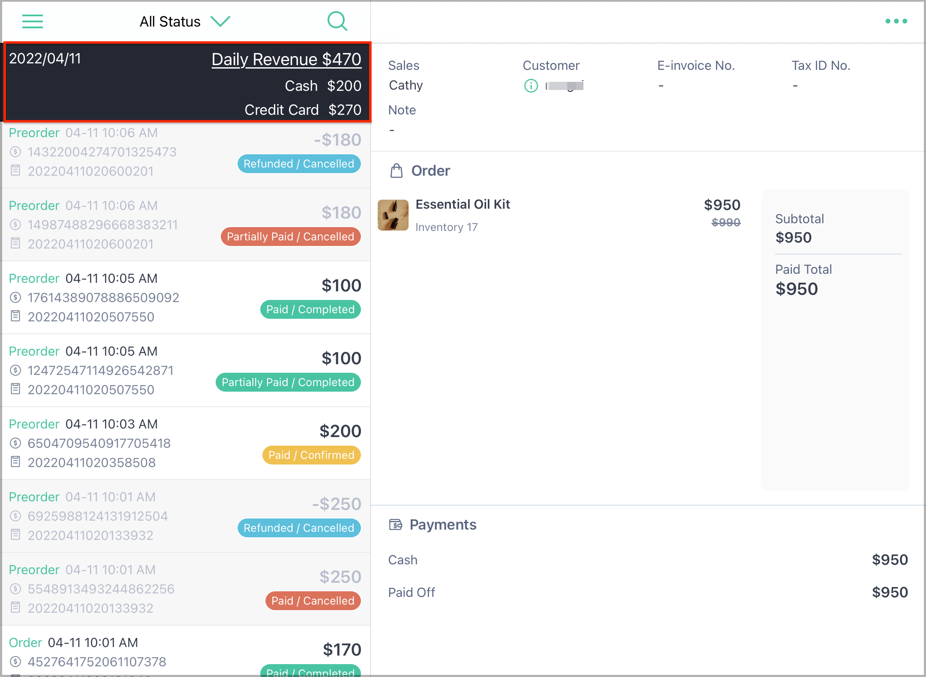
Task: Select the Order 04-11 10:01 AM row
Action: 186,651
